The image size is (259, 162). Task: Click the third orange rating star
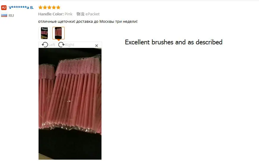point(49,7)
